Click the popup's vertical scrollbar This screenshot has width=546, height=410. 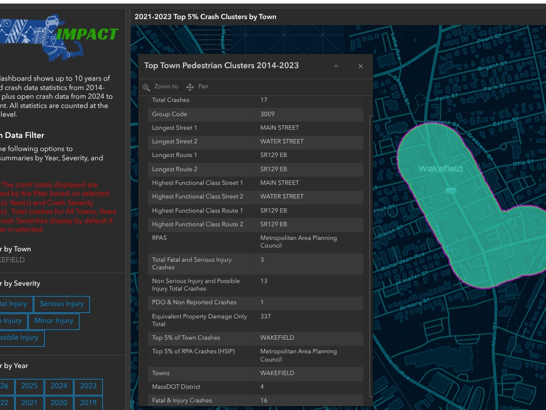pyautogui.click(x=371, y=255)
